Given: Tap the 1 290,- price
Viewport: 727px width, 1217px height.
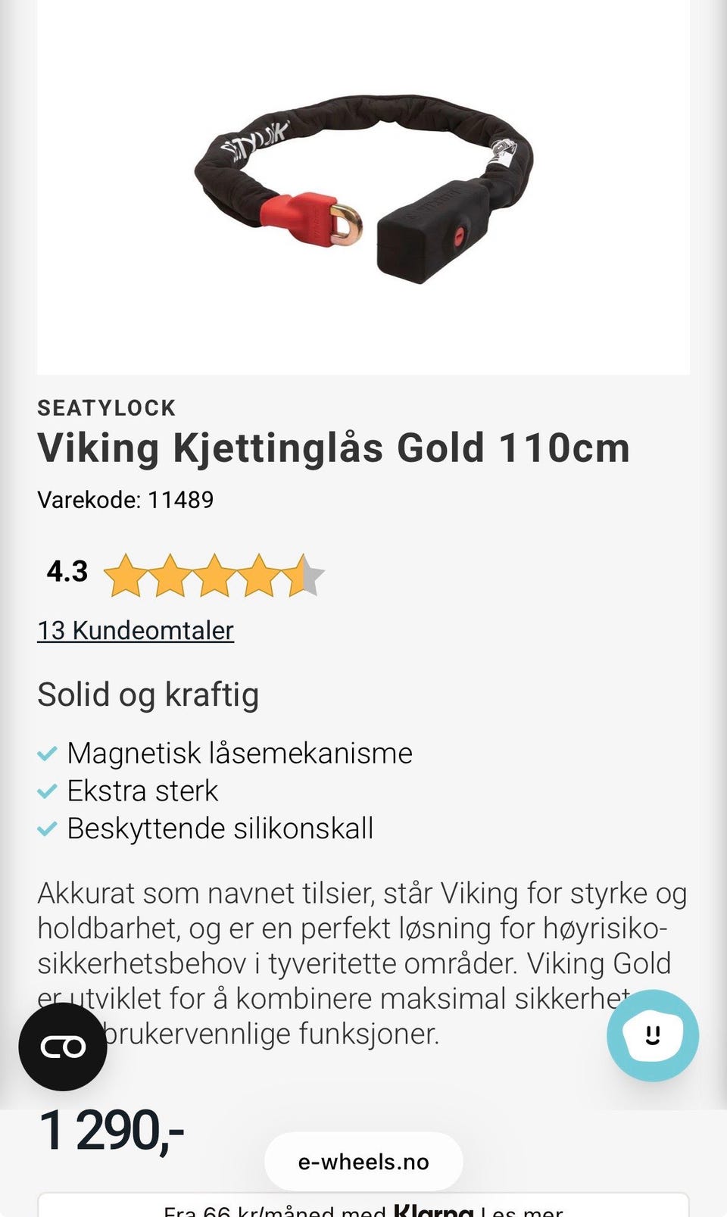Looking at the screenshot, I should (111, 1131).
